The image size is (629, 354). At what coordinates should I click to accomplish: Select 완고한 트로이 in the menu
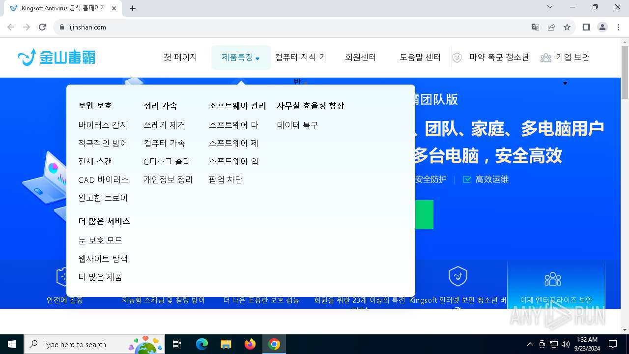click(x=103, y=198)
